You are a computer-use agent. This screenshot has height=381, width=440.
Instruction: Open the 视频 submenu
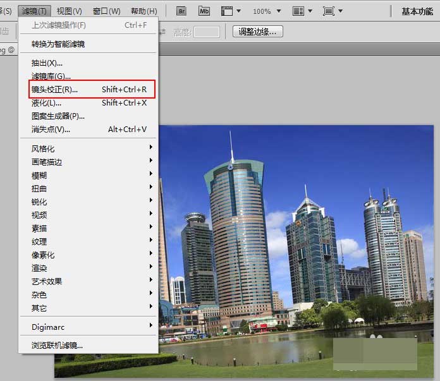[88, 215]
